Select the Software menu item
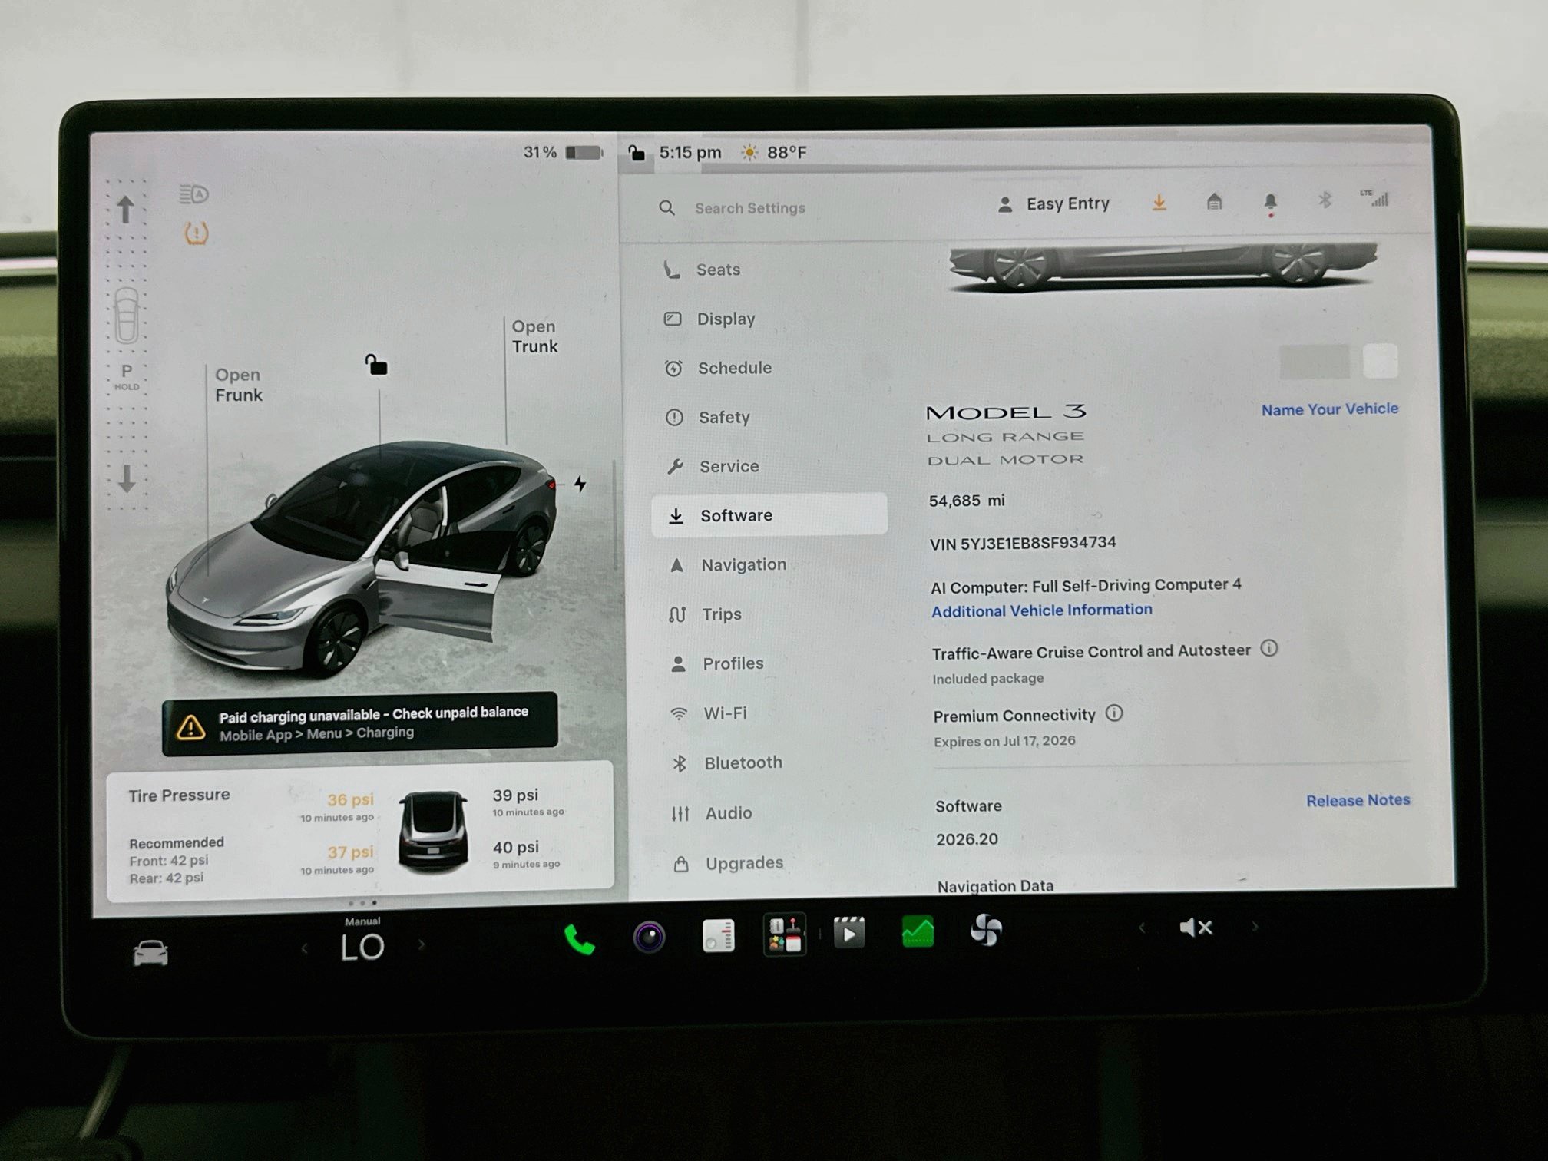Viewport: 1548px width, 1161px height. (769, 514)
